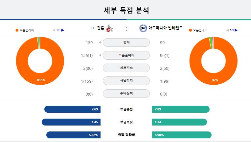Select the 수비실책 category pill
The image size is (251, 142).
point(126,94)
